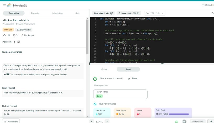
Task: Open the All Problems list
Action: click(x=11, y=121)
